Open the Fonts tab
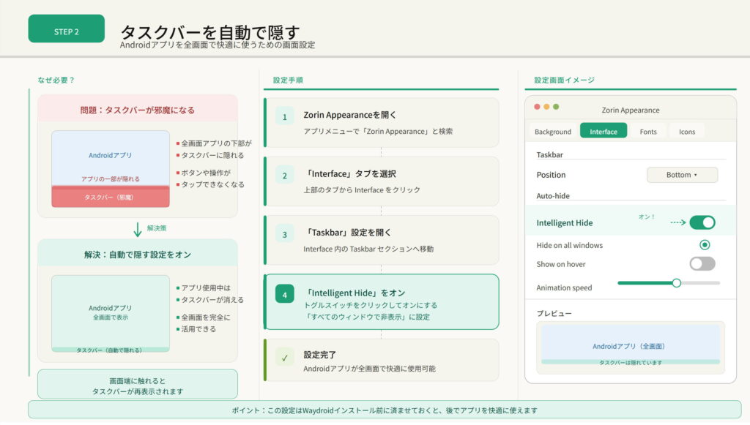 point(648,132)
